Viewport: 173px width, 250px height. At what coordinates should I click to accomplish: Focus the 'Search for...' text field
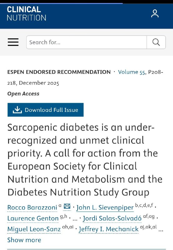coord(86,42)
